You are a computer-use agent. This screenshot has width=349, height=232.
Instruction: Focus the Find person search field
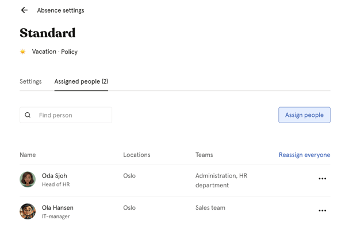(72, 115)
